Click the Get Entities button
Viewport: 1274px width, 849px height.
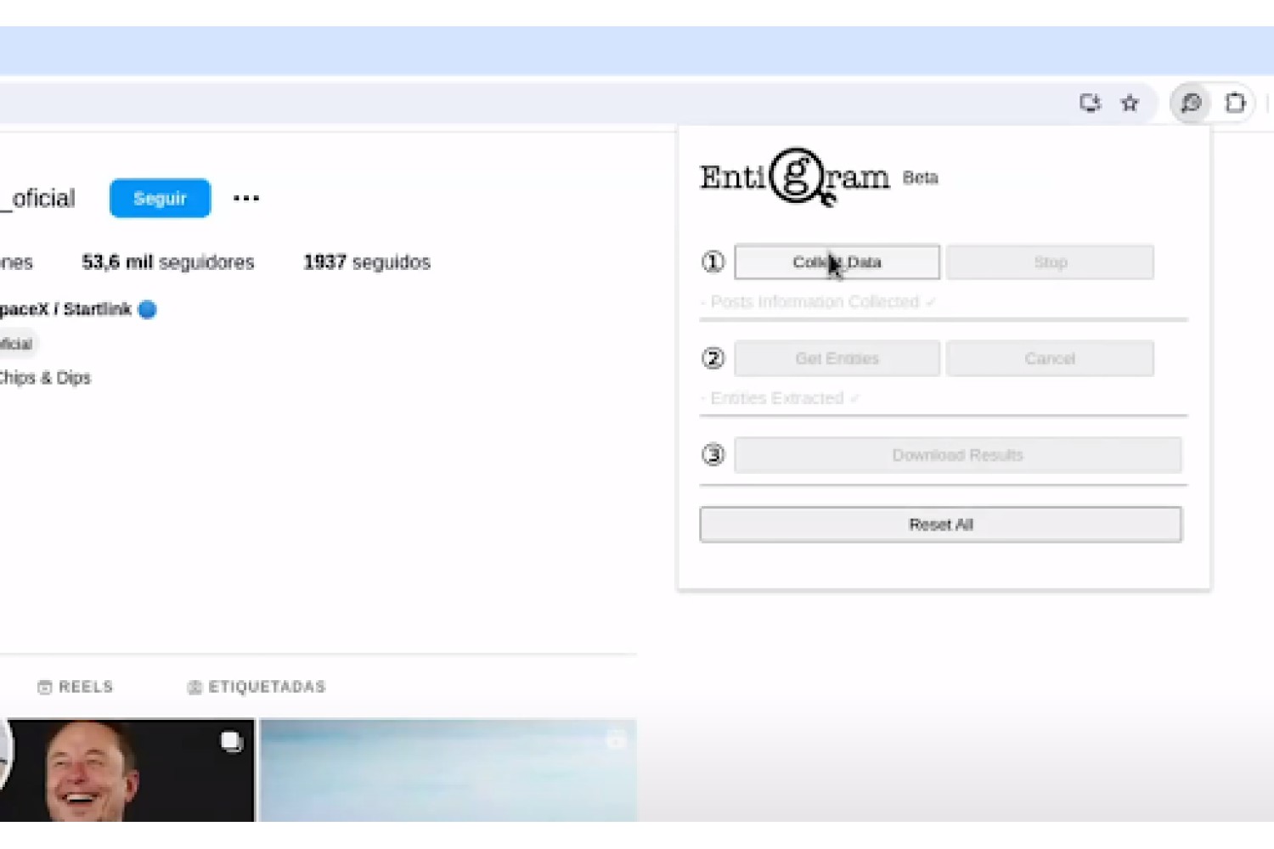[837, 358]
